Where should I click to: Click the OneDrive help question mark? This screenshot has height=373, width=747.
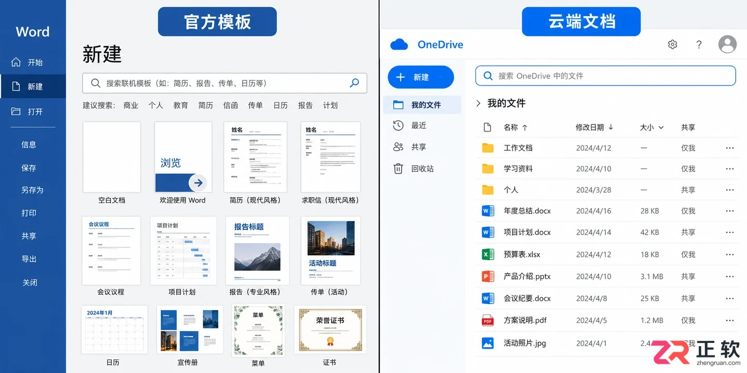(x=699, y=45)
